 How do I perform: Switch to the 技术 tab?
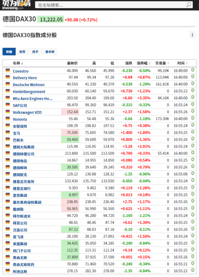point(35,52)
